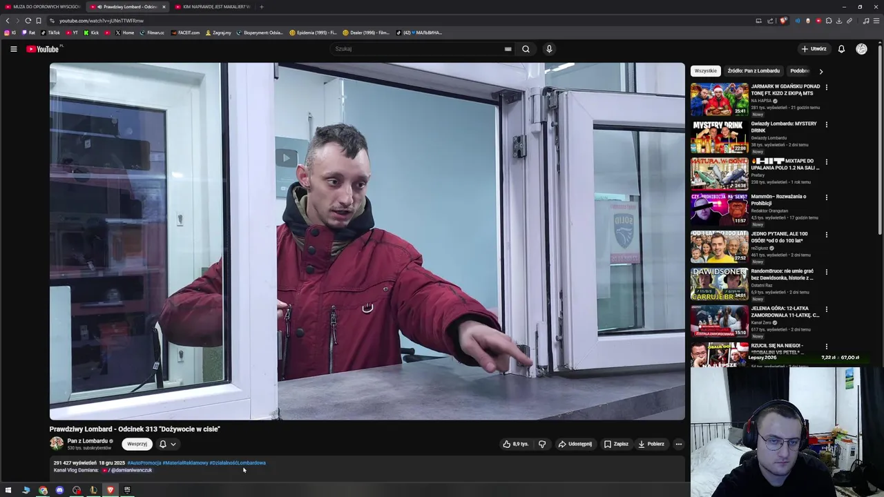Open the Kick bookmark
The height and width of the screenshot is (497, 884).
[91, 32]
